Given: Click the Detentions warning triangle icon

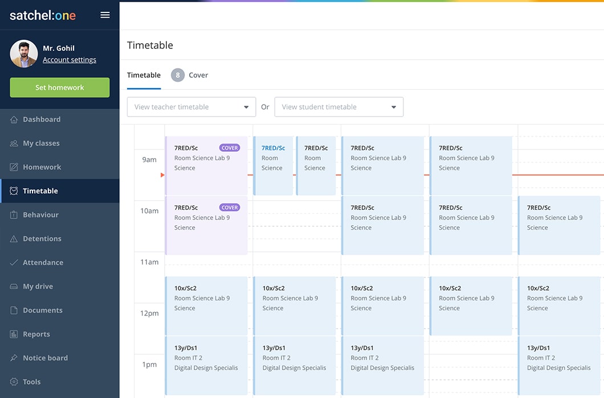Looking at the screenshot, I should click(14, 239).
